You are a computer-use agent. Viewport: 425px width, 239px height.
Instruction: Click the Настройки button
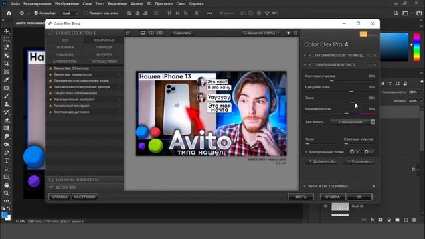pyautogui.click(x=85, y=197)
